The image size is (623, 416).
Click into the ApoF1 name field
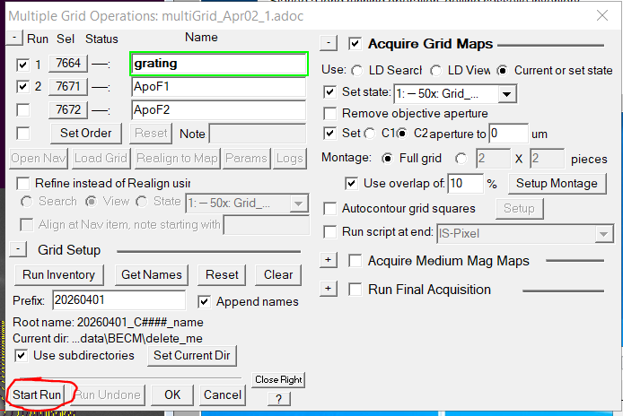(x=218, y=87)
